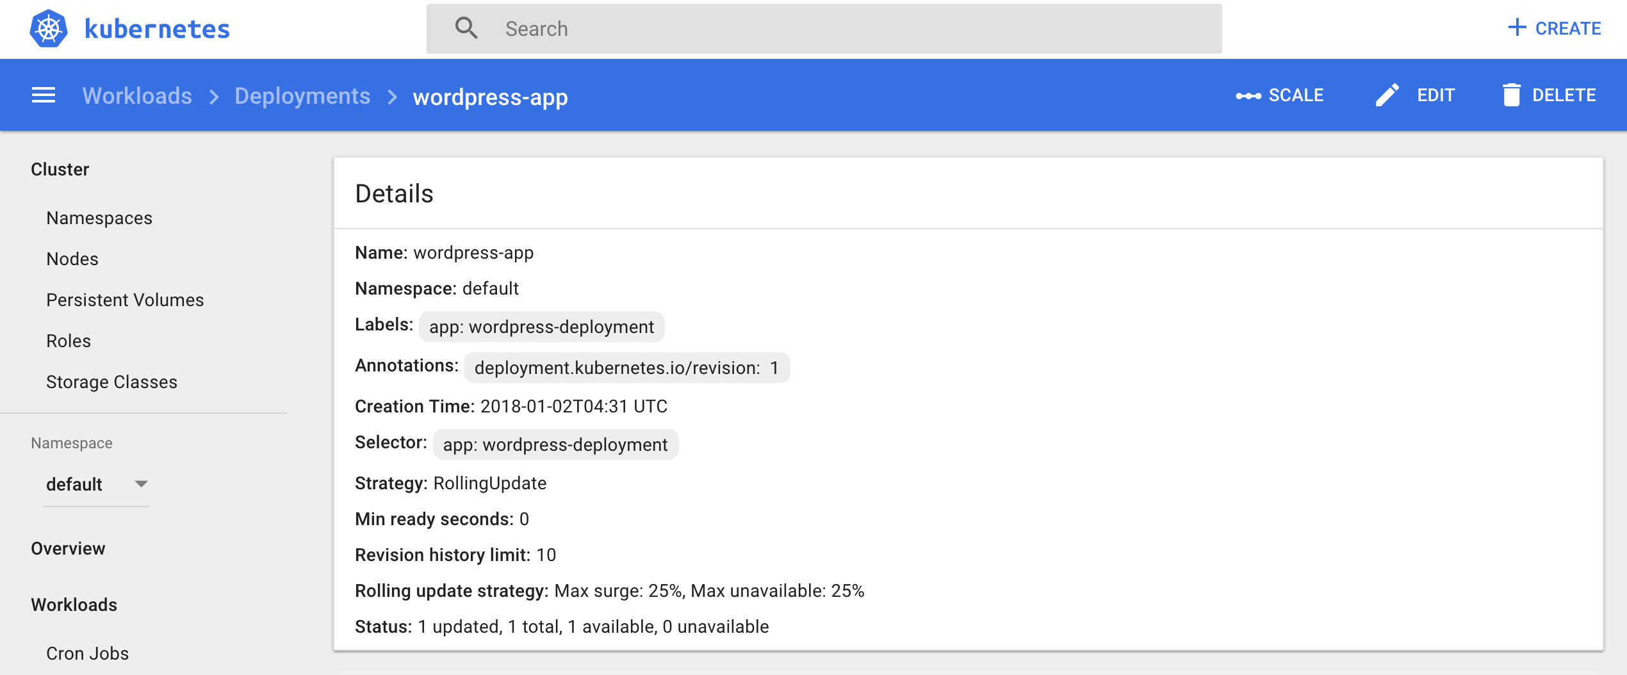
Task: Click the search magnifier icon
Action: tap(466, 28)
